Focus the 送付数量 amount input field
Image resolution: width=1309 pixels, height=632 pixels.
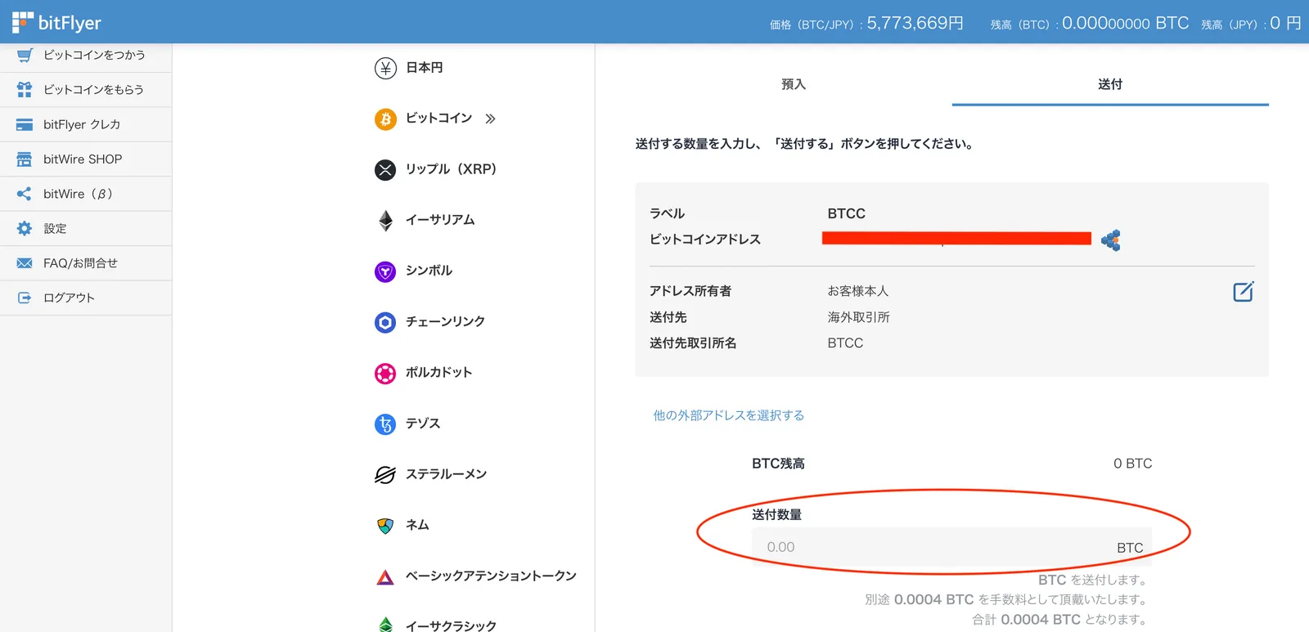tap(951, 547)
